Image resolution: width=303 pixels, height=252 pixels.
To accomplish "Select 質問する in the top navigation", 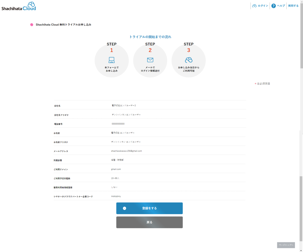I will coord(293,6).
